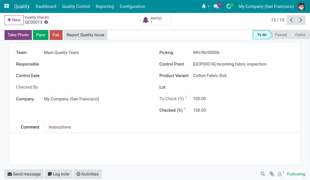
Task: Click the Take Photo button
Action: coord(18,35)
